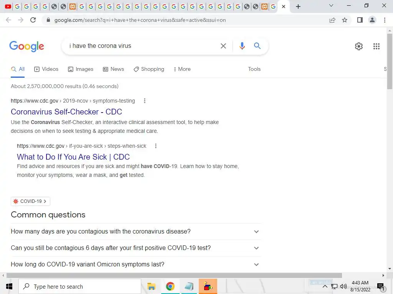Select the Shopping search tab
The image size is (393, 294).
[149, 69]
